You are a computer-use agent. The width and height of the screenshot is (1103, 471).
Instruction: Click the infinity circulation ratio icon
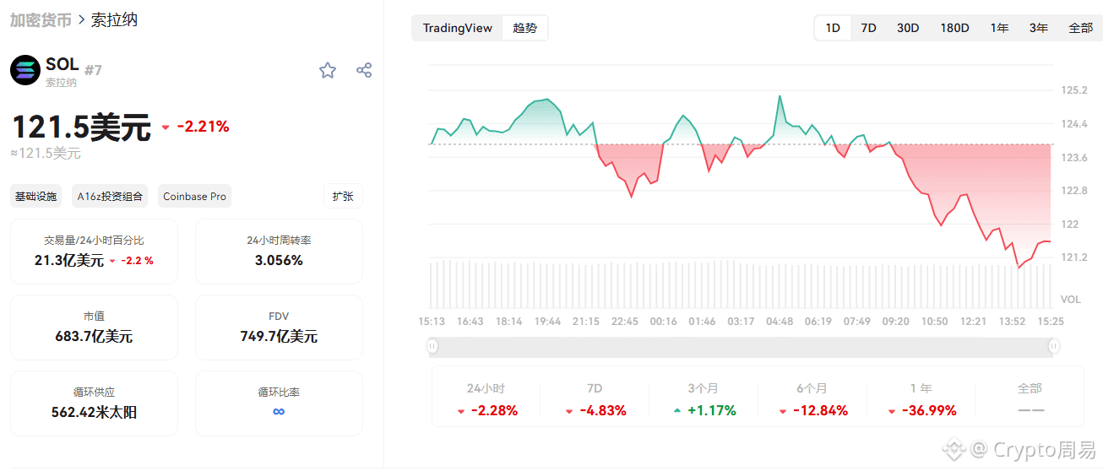pos(279,412)
